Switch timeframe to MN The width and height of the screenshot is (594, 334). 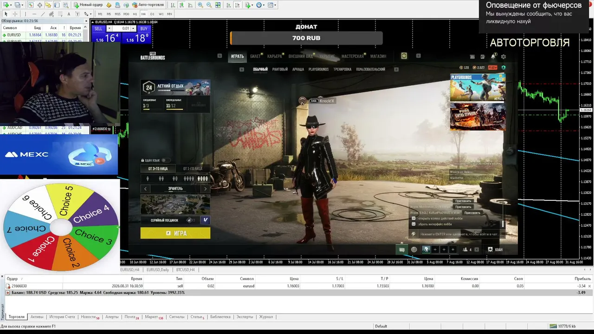tap(169, 14)
